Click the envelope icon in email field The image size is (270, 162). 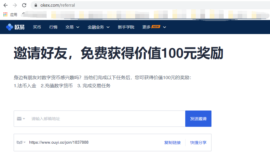pyautogui.click(x=19, y=119)
